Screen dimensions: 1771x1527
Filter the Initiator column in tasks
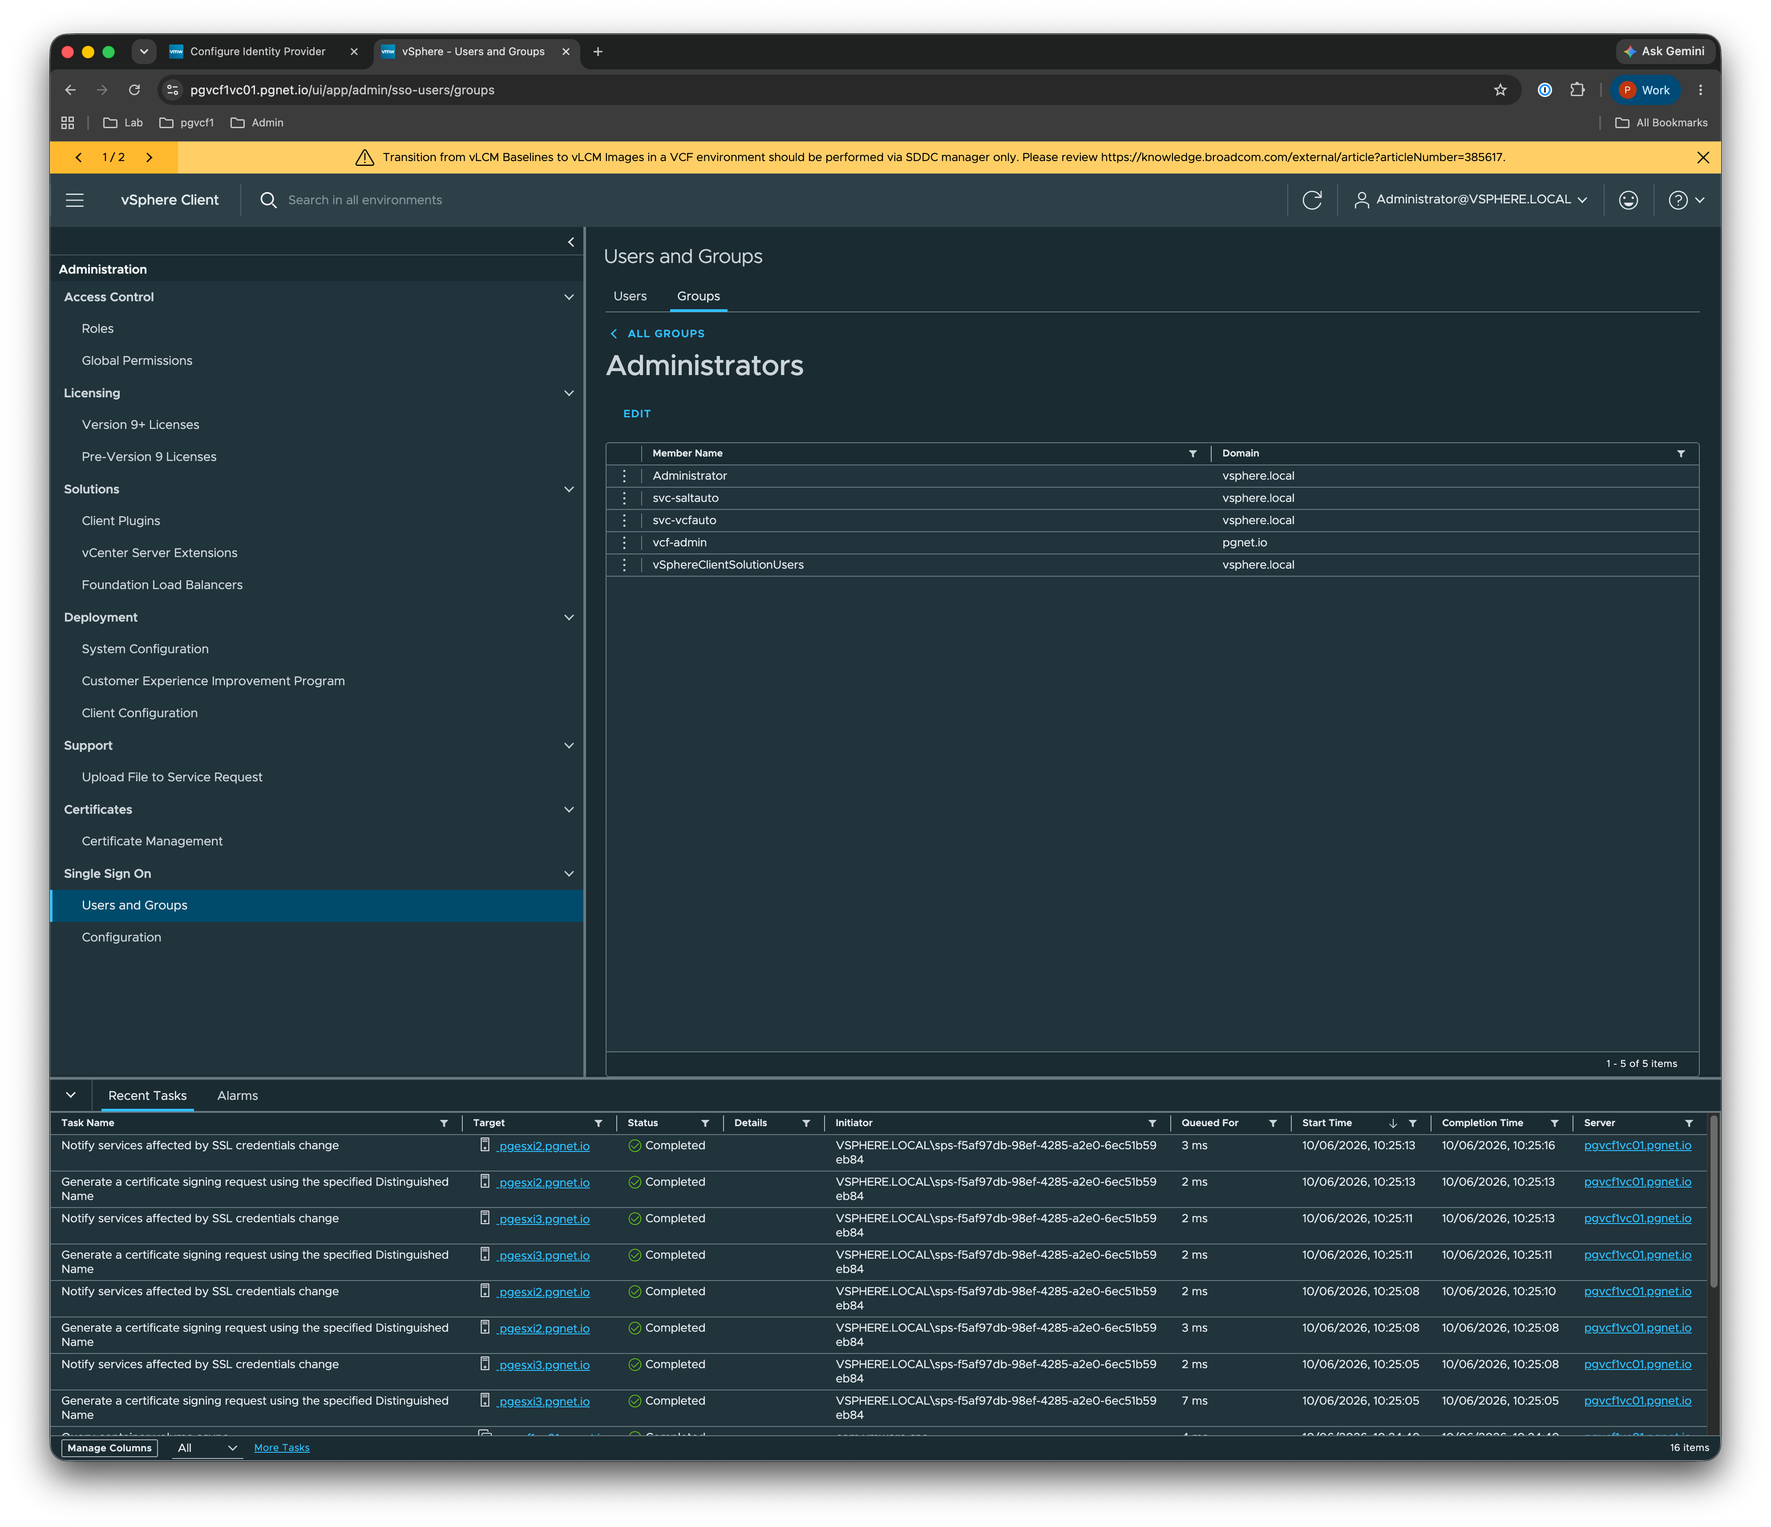(1152, 1124)
